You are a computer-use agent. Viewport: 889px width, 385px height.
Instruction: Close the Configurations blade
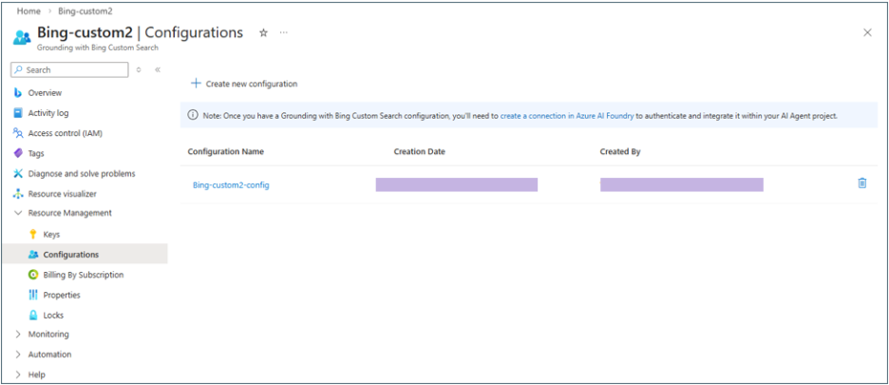coord(867,33)
